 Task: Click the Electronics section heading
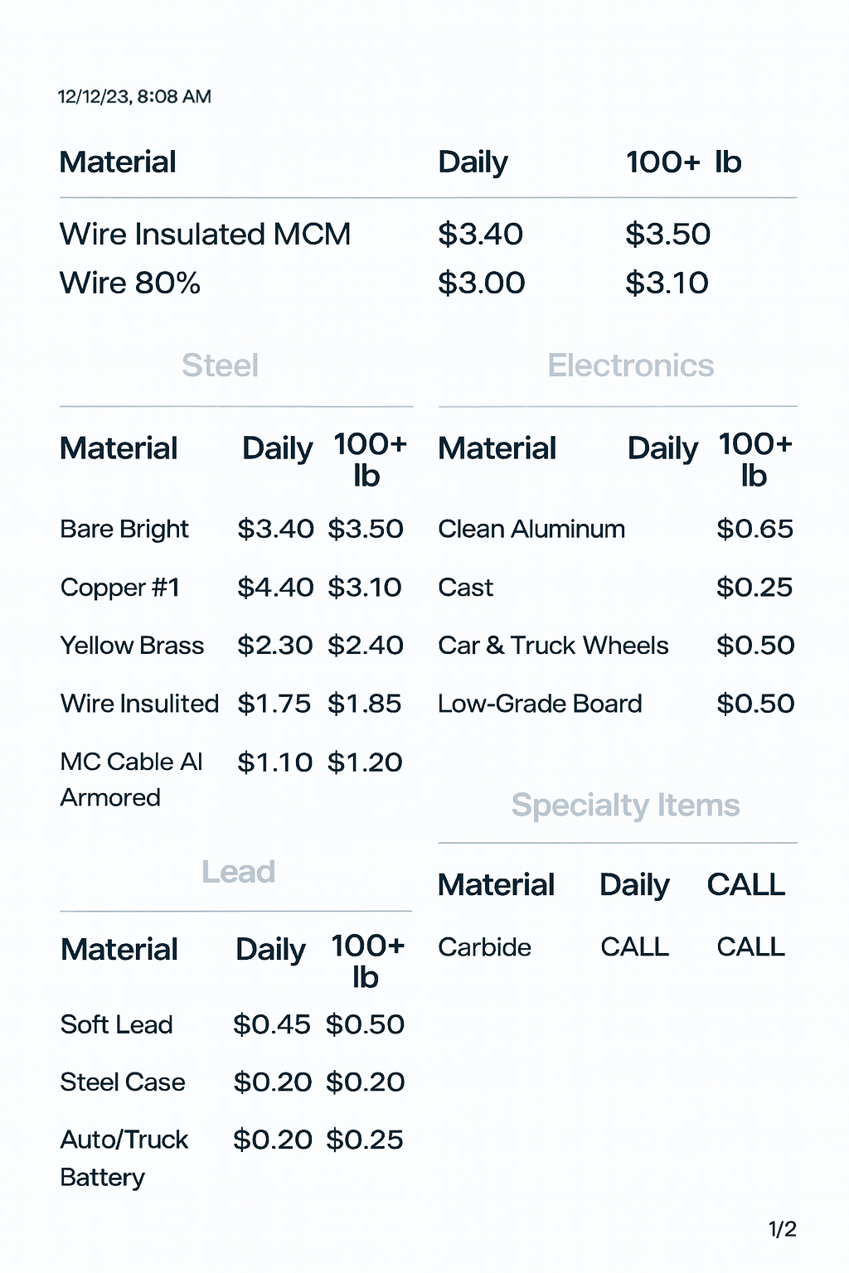tap(630, 365)
